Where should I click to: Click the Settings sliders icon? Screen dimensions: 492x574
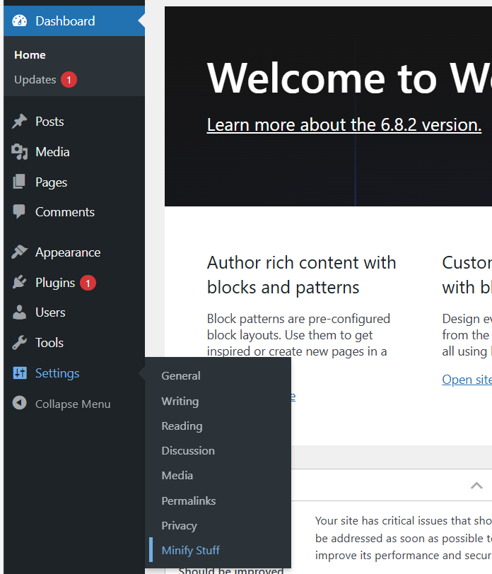(x=20, y=373)
